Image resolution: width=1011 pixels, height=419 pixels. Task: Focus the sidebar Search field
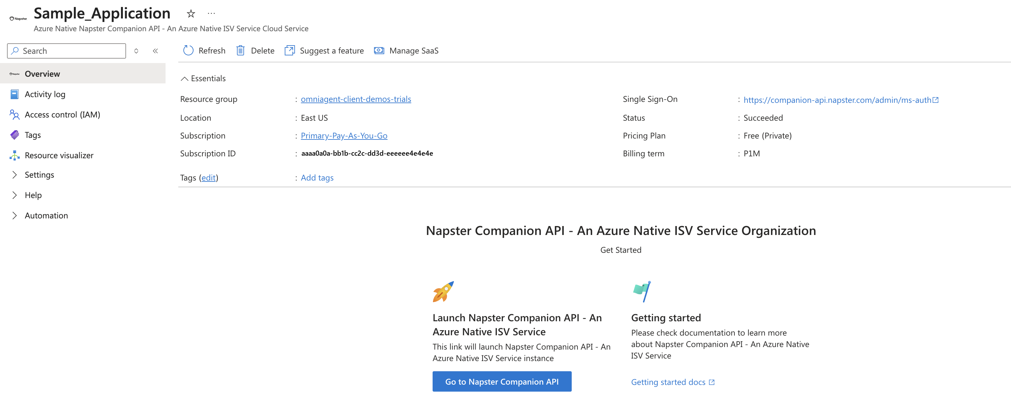click(x=66, y=51)
